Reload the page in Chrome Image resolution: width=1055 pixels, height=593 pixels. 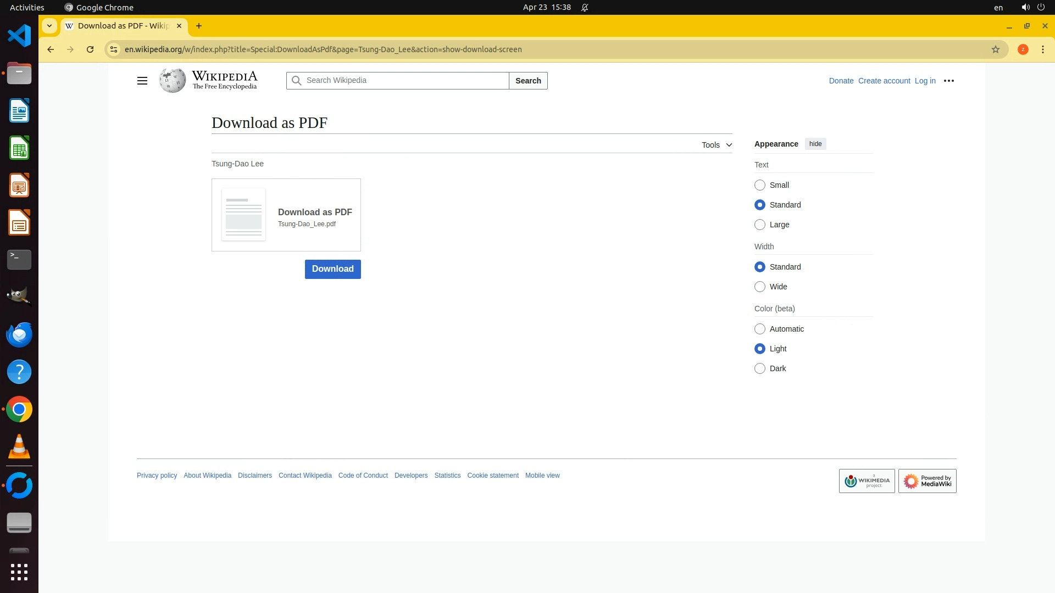point(90,49)
